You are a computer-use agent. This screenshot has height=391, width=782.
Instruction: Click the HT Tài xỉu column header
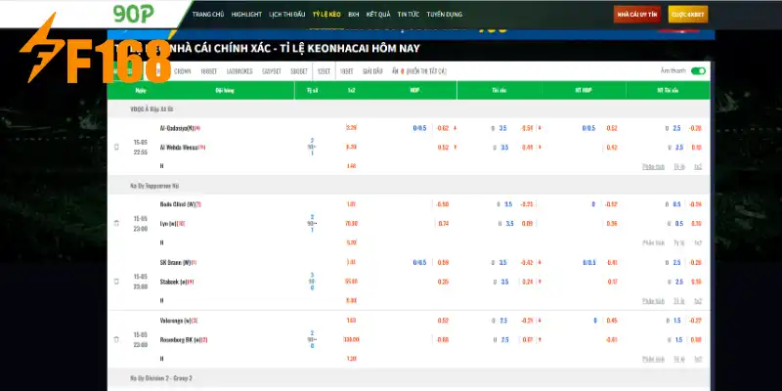coord(668,90)
